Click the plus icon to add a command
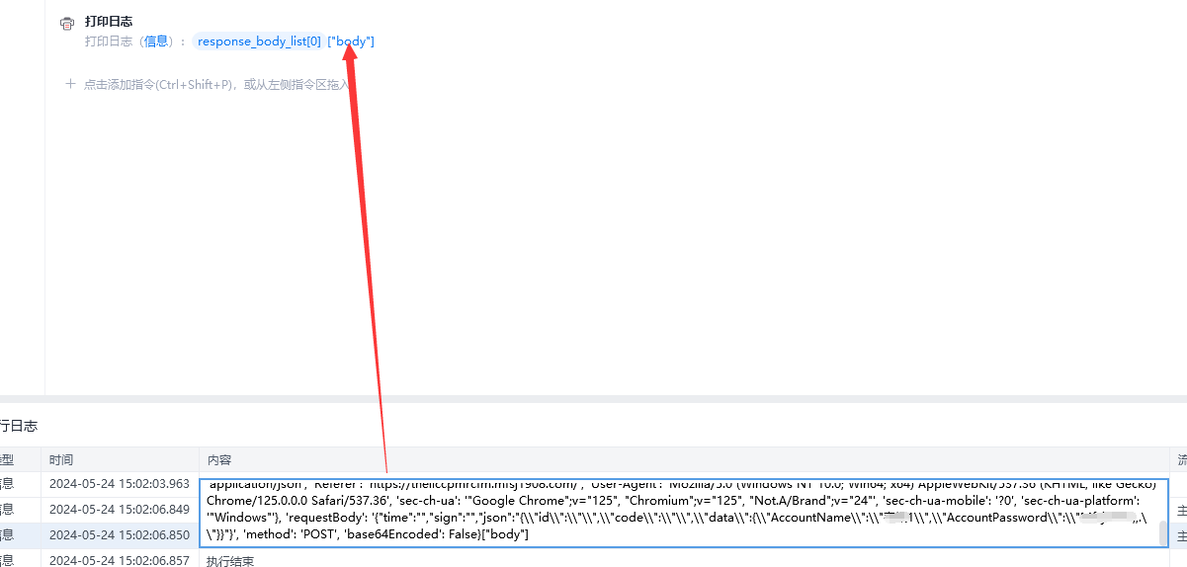Screen dimensions: 1187x567 tap(70, 84)
